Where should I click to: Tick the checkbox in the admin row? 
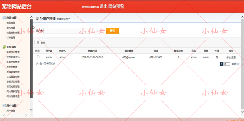38,57
